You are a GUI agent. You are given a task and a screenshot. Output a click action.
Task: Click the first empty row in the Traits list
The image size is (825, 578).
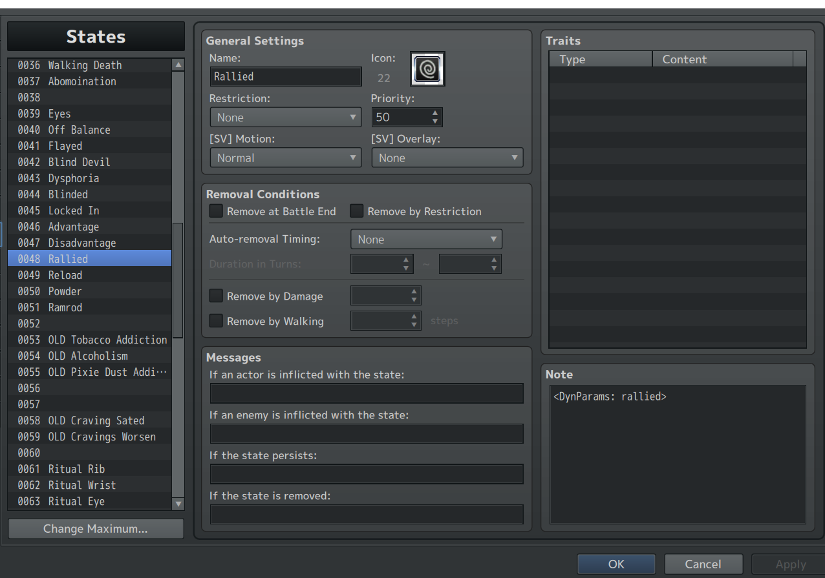pyautogui.click(x=678, y=75)
